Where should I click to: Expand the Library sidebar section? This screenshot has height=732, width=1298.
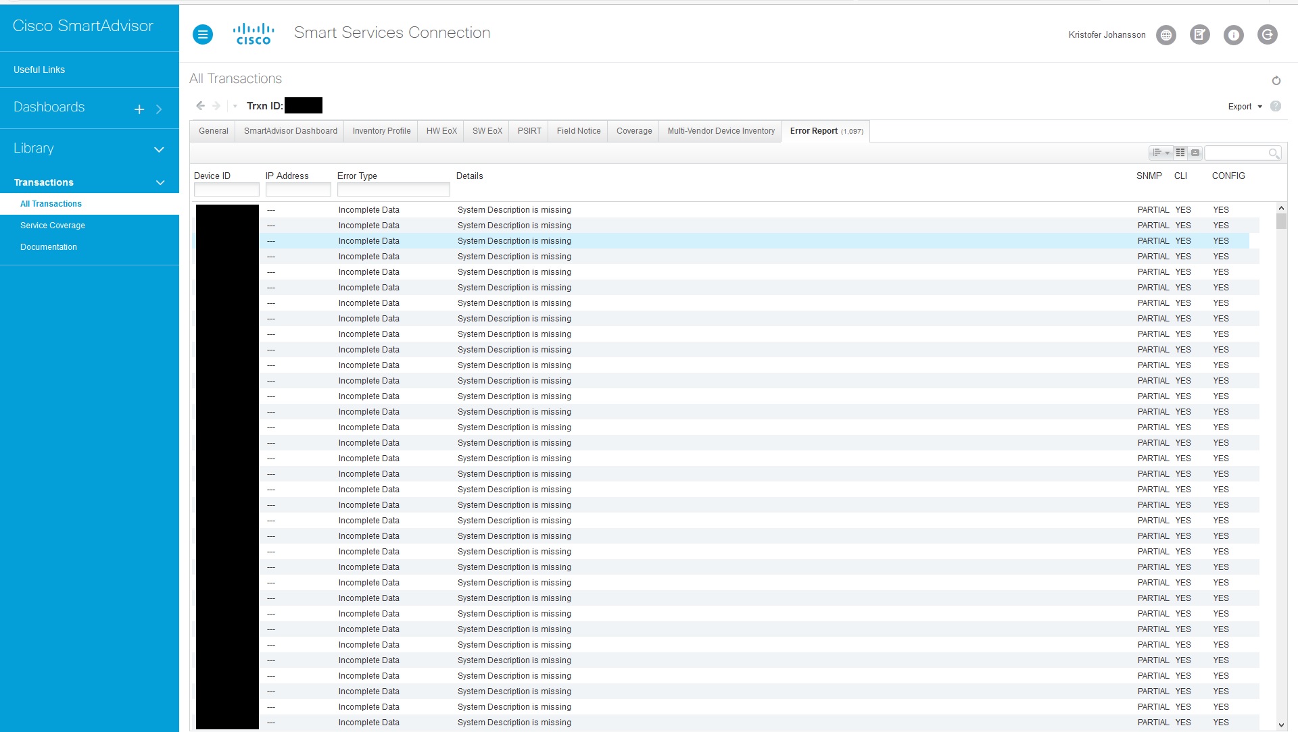coord(159,149)
